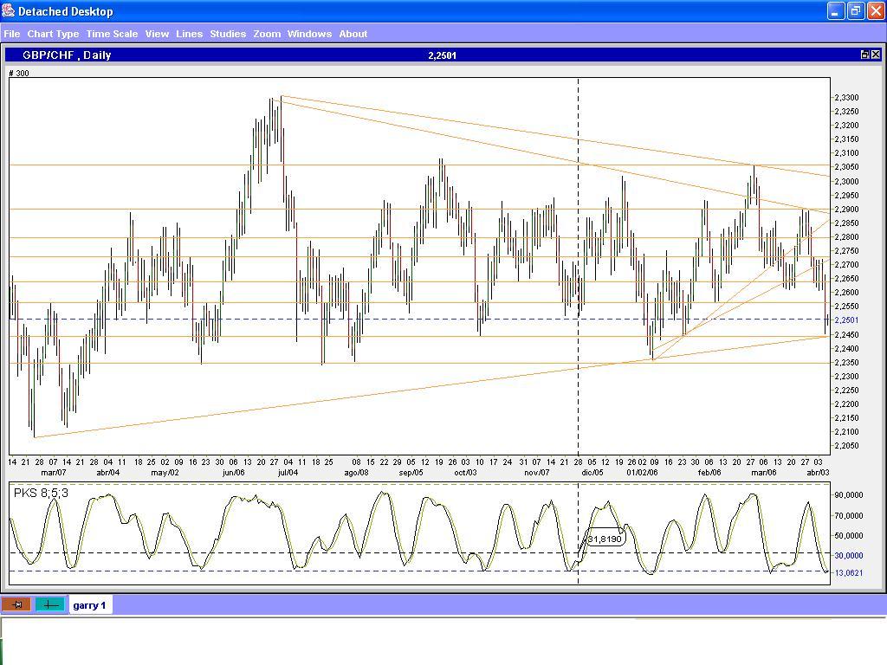This screenshot has height=665, width=887.
Task: Click the dic/05 date axis label
Action: click(592, 472)
